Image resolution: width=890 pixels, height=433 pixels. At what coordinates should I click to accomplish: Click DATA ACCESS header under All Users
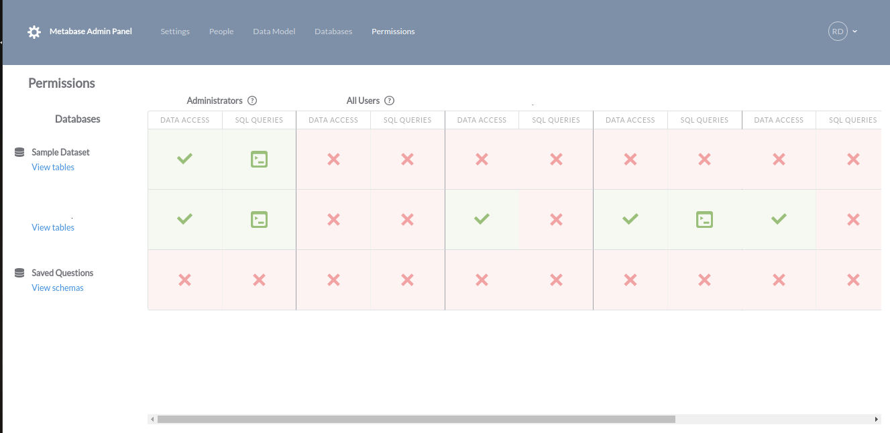tap(333, 120)
